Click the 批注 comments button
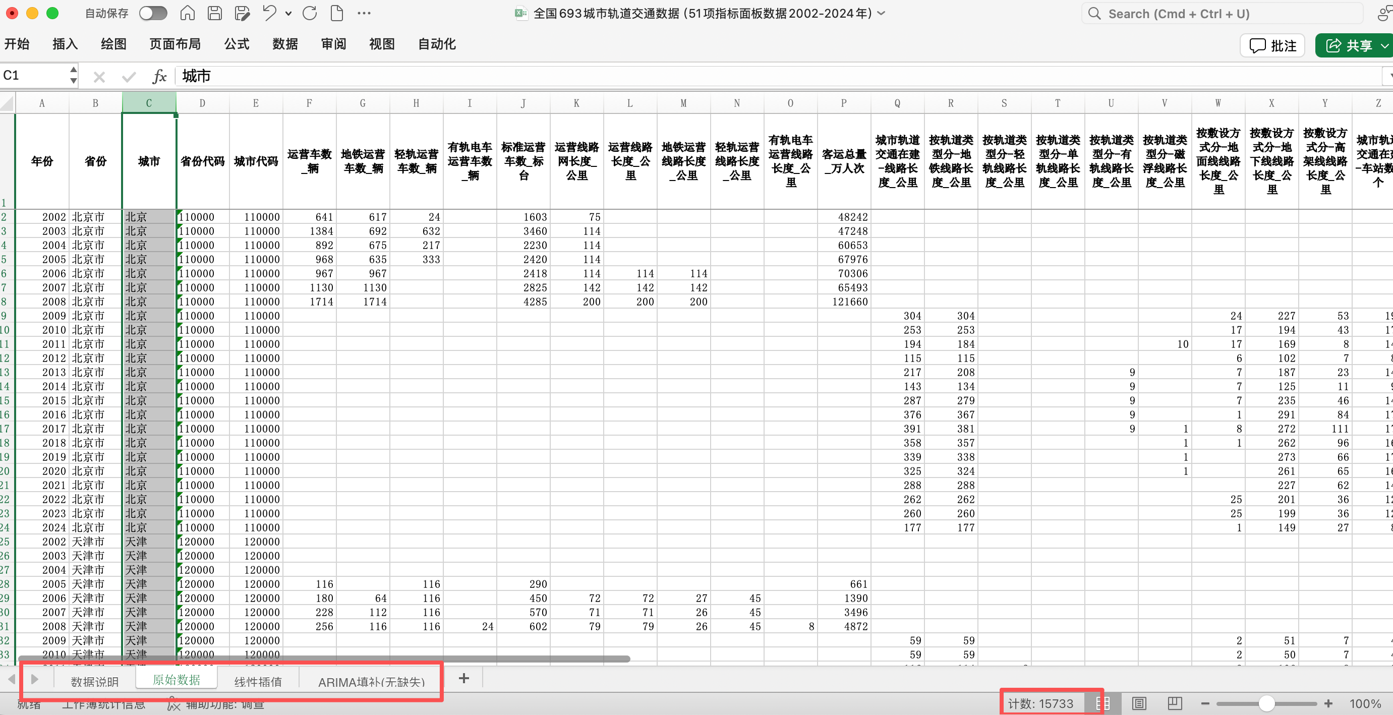This screenshot has height=715, width=1393. pos(1272,46)
